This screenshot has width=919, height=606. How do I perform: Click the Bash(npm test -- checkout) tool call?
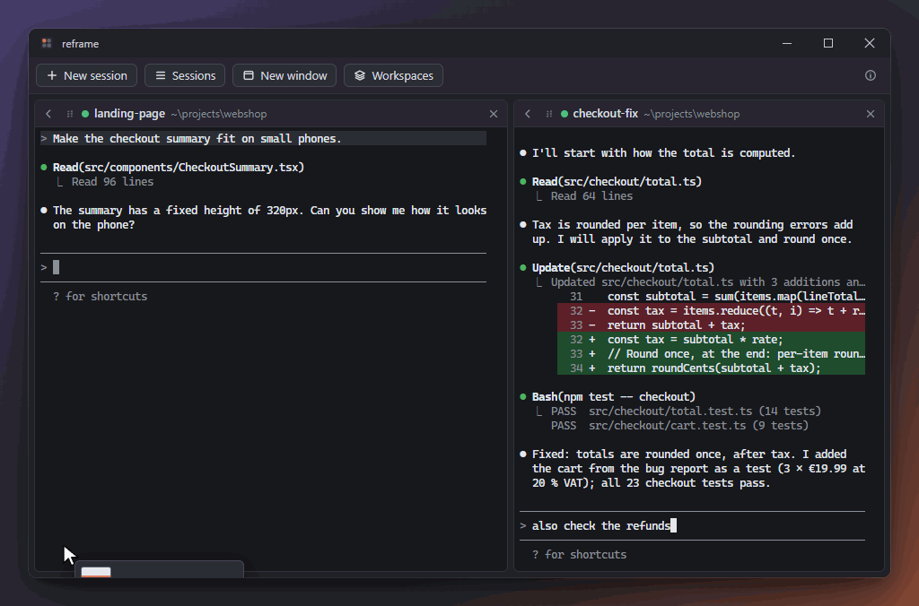pos(614,397)
